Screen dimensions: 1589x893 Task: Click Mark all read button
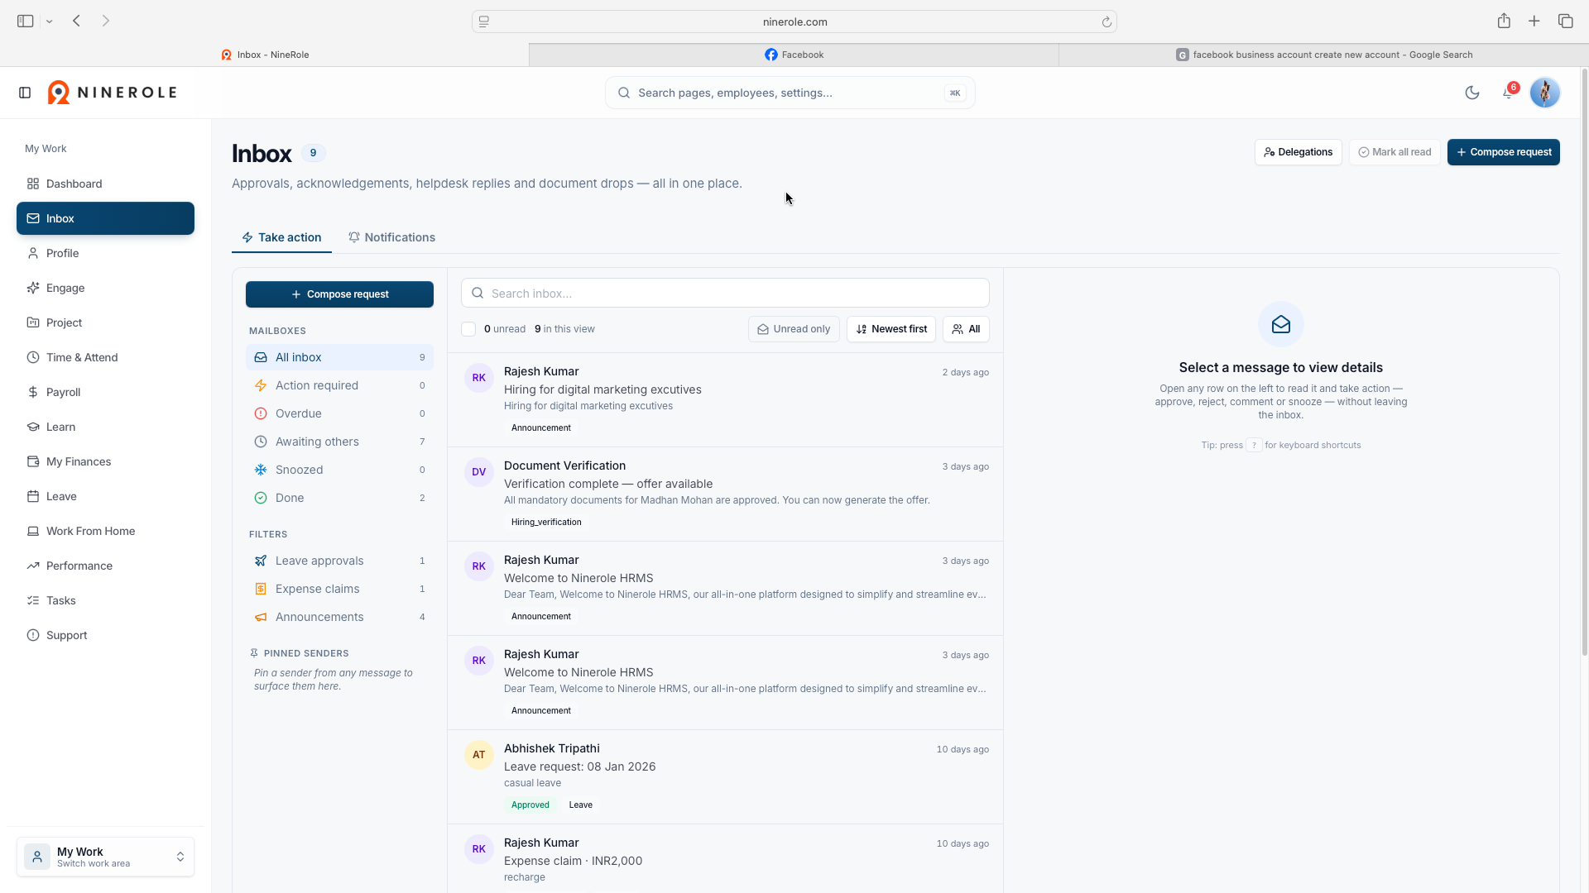click(1395, 152)
